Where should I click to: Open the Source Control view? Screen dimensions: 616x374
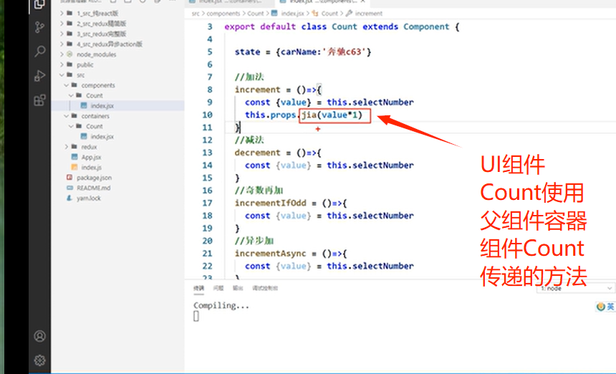coord(39,27)
